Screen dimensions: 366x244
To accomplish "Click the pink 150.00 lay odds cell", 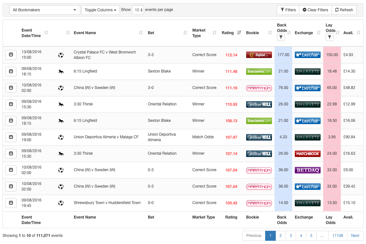I will point(332,55).
